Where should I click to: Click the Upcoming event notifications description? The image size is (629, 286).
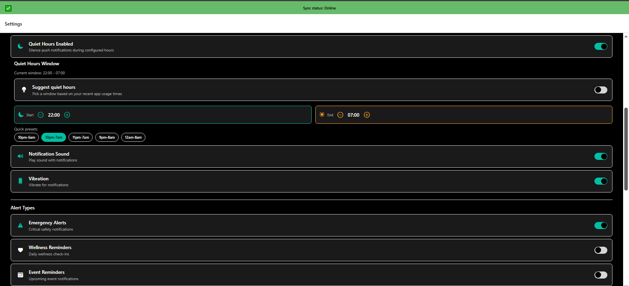click(53, 279)
